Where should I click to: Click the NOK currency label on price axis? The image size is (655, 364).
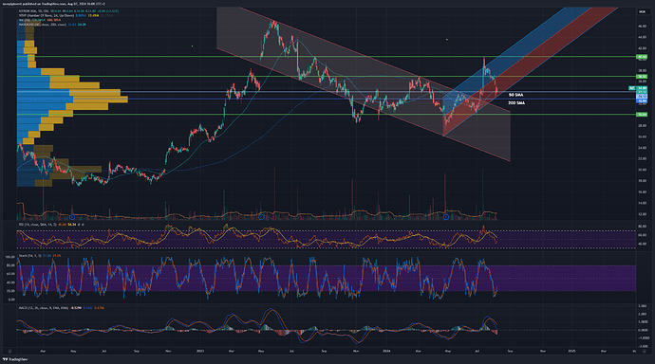(642, 11)
